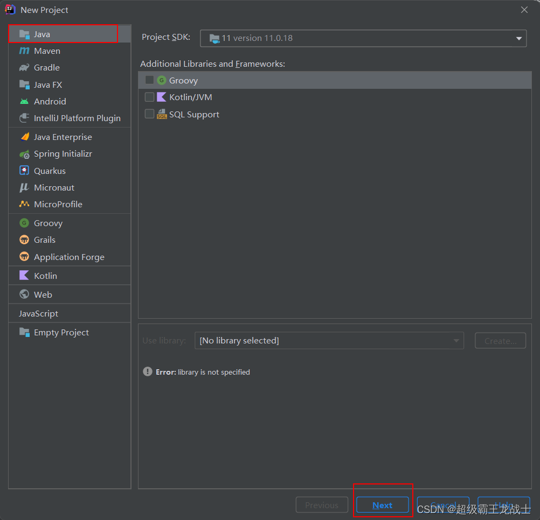Click the Application Forge icon
This screenshot has height=520, width=540.
[24, 257]
